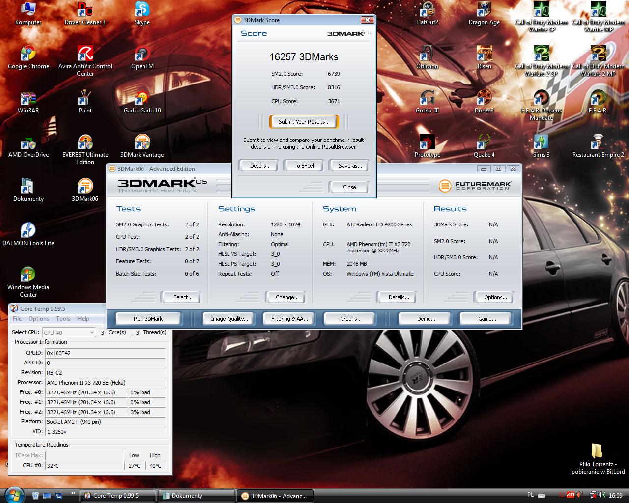
Task: Open the AMD OverDrive desktop icon
Action: (x=29, y=146)
